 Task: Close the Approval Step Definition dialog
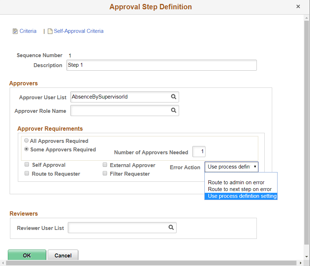pos(298,6)
